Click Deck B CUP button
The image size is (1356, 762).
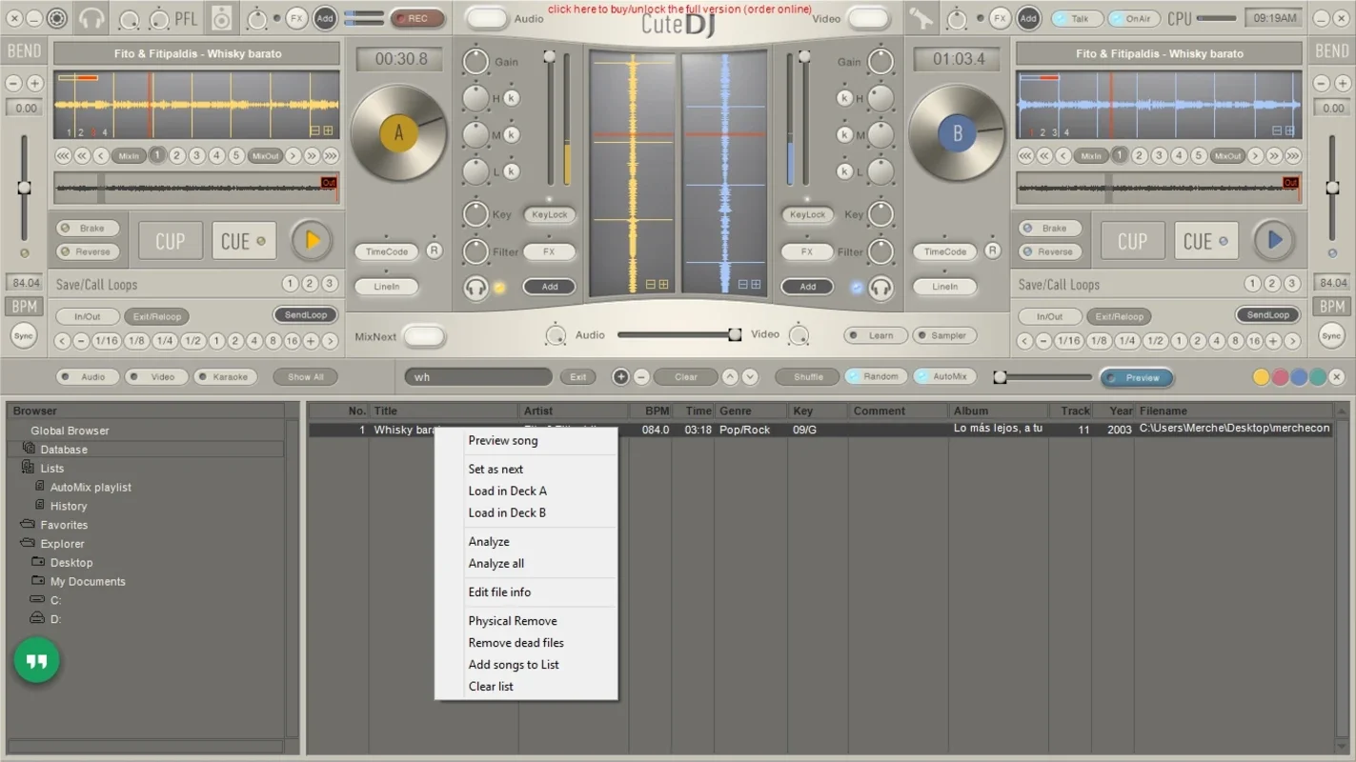[1132, 241]
